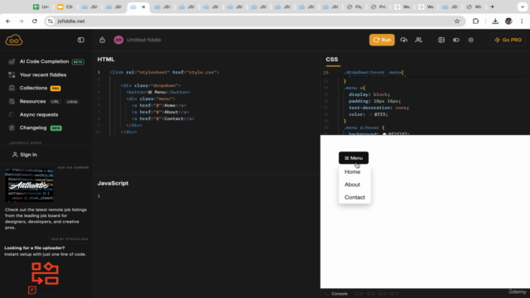Image resolution: width=530 pixels, height=298 pixels.
Task: Click the cloud save upload icon
Action: pos(403,40)
